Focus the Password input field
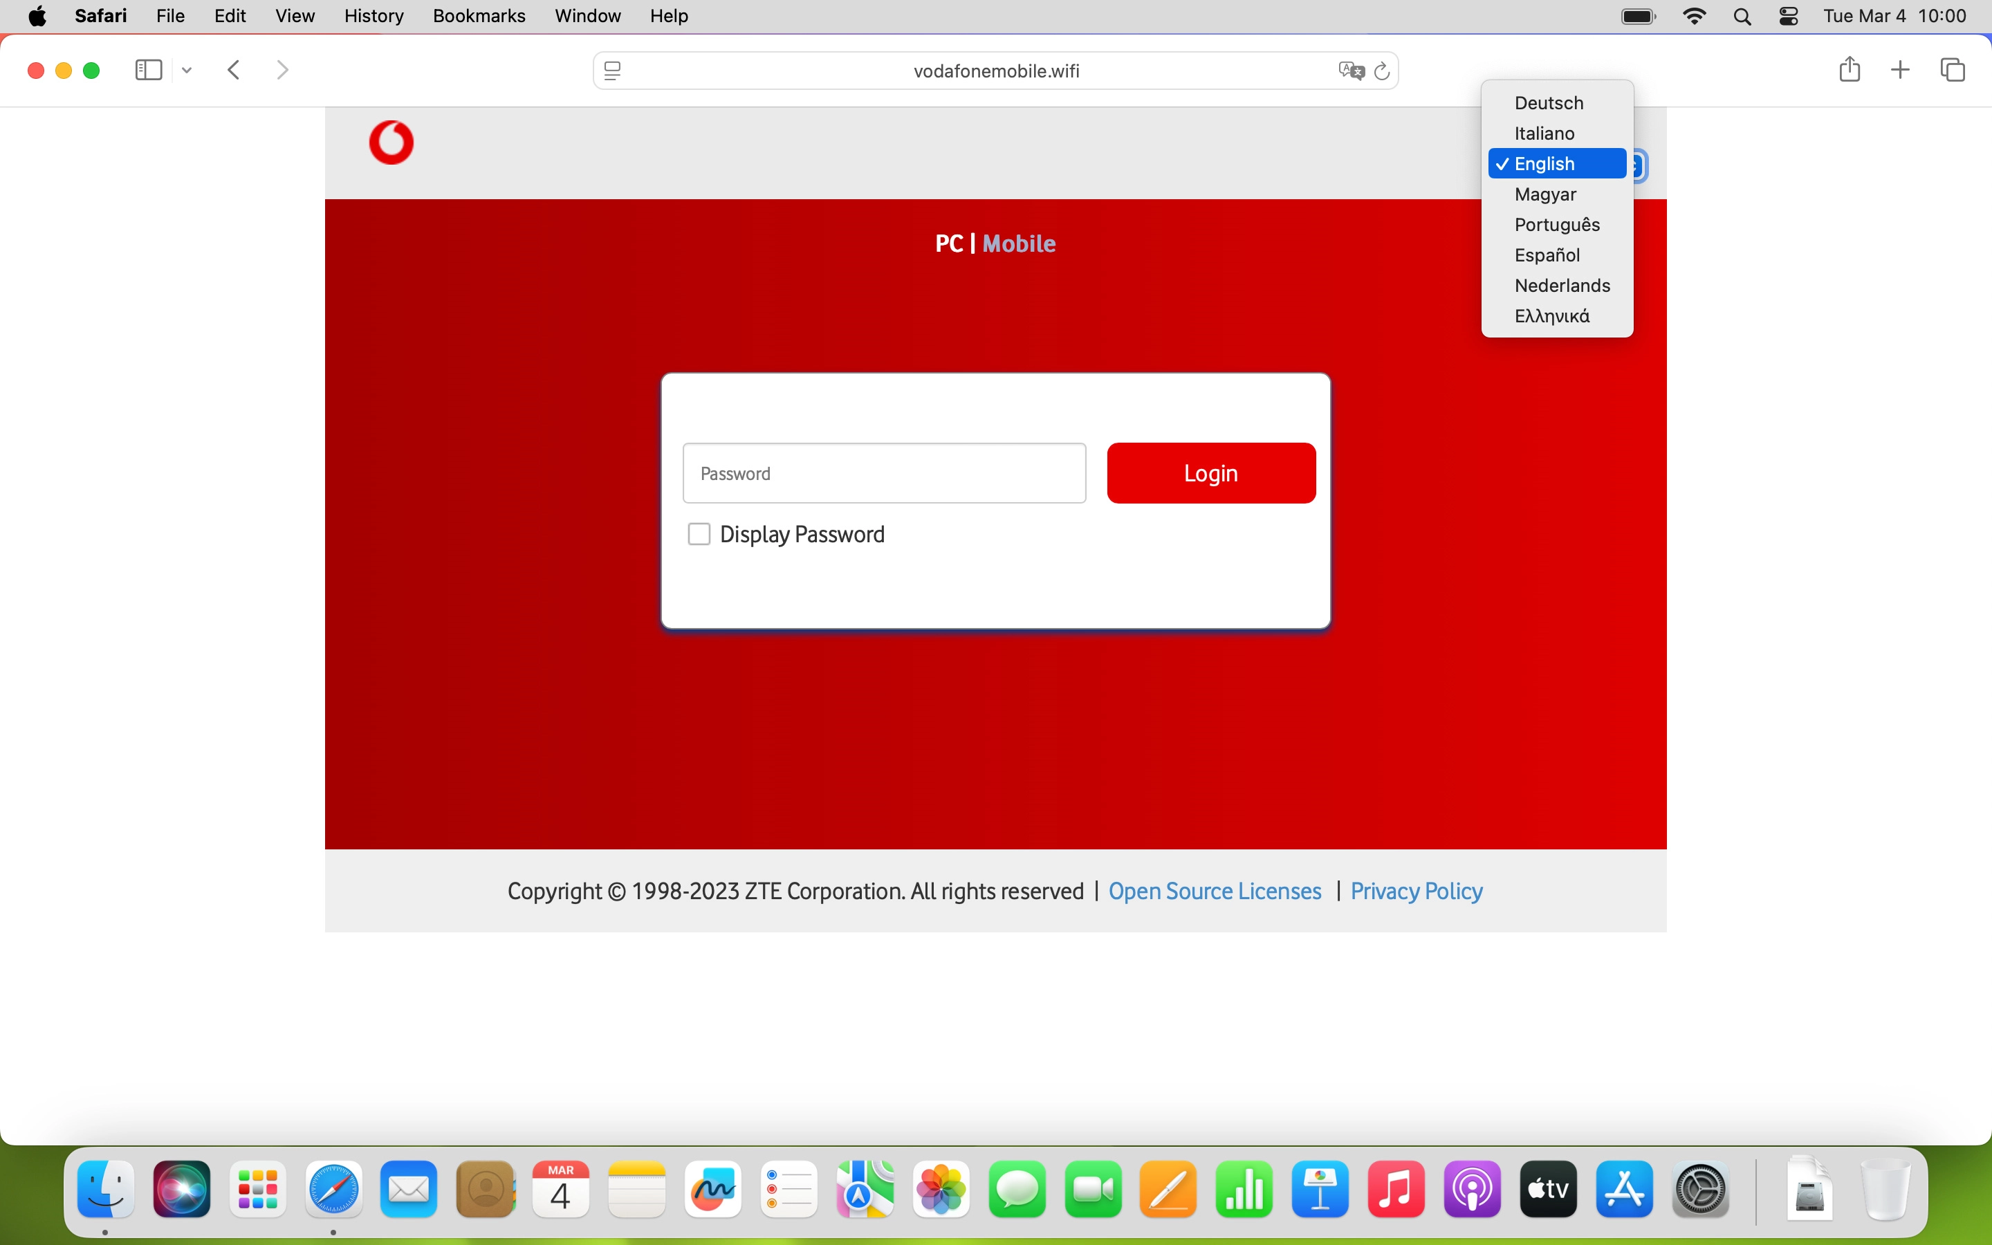 coord(884,474)
